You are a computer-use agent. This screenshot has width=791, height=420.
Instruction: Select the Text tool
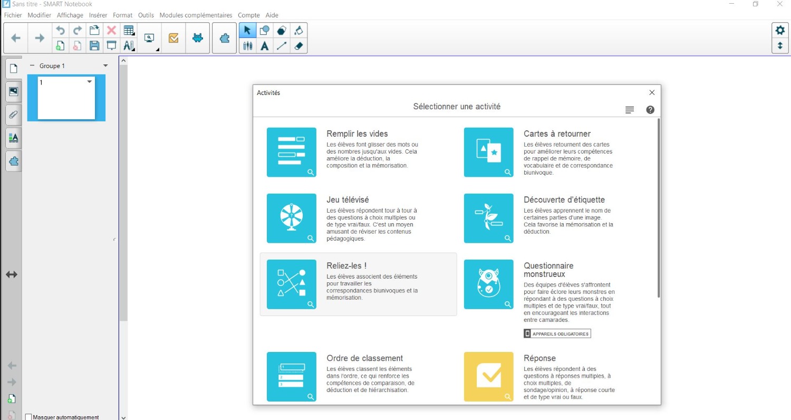point(265,46)
